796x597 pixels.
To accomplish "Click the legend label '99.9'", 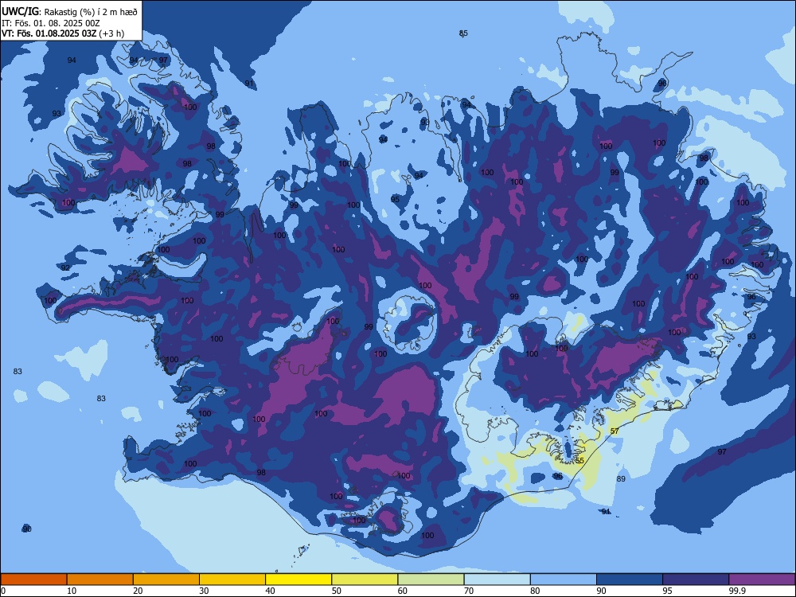I will pos(736,591).
